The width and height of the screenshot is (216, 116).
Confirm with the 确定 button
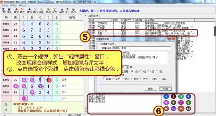tap(150, 89)
